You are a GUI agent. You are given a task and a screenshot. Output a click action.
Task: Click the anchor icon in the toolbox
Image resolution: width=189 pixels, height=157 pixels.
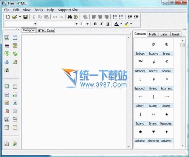(7, 62)
